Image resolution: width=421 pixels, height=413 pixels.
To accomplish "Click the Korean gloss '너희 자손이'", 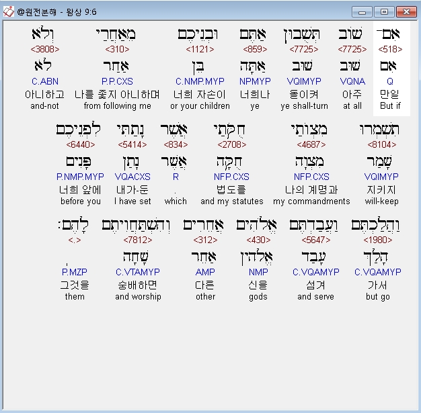I will pyautogui.click(x=200, y=95).
